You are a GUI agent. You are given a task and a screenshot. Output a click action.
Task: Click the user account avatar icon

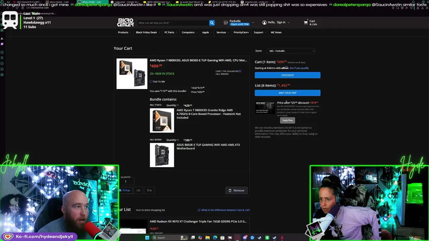(264, 22)
